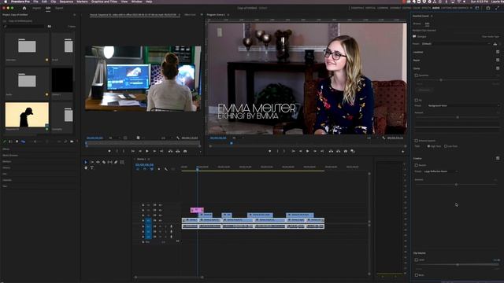
Task: Open Essential Sound Preset dropdown
Action: (x=456, y=44)
